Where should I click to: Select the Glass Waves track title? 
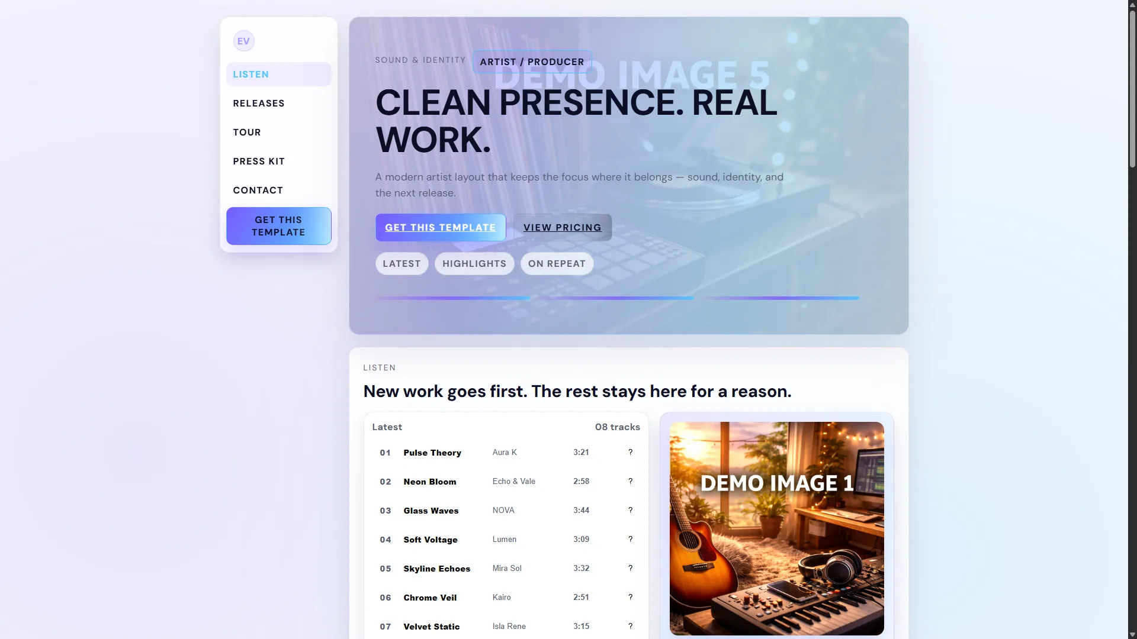coord(431,511)
